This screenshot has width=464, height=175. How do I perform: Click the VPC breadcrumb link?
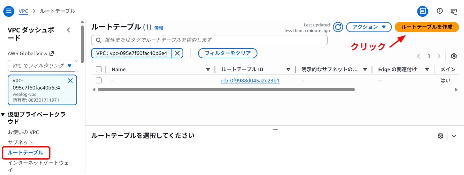point(23,11)
